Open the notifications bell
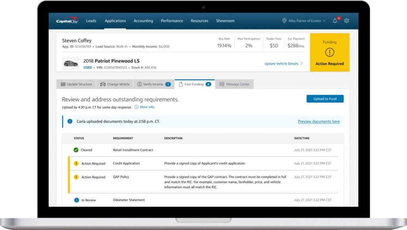The image size is (407, 230). click(335, 21)
